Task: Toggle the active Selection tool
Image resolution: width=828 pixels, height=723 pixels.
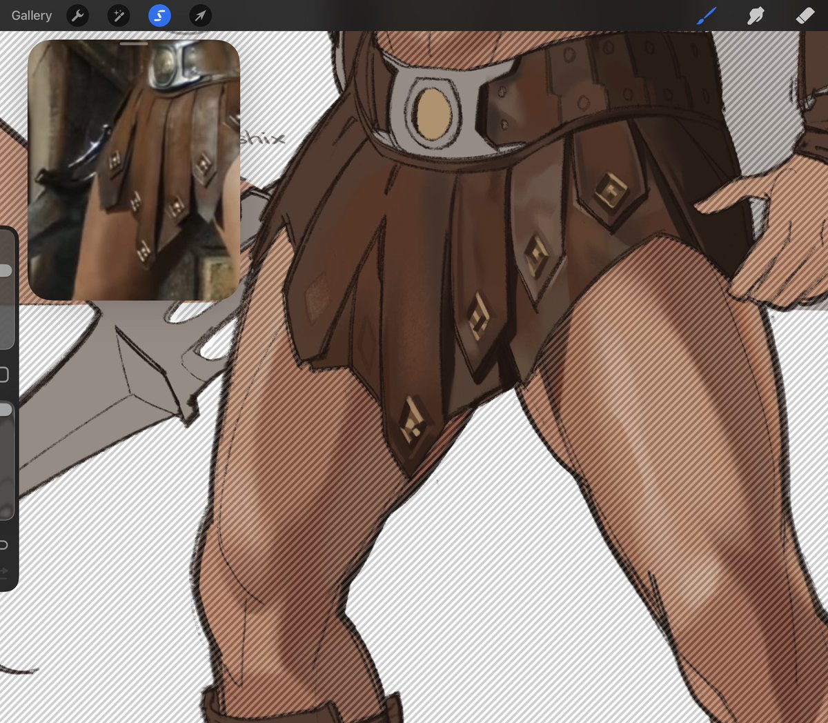Action: coord(159,15)
